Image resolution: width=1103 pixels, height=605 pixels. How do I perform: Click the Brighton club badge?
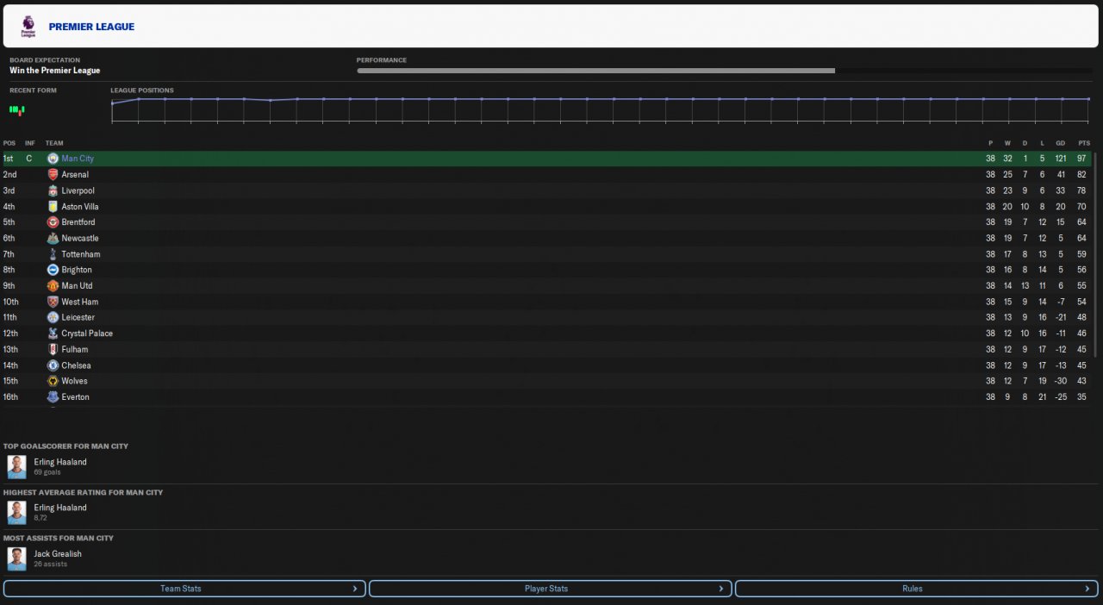[53, 270]
